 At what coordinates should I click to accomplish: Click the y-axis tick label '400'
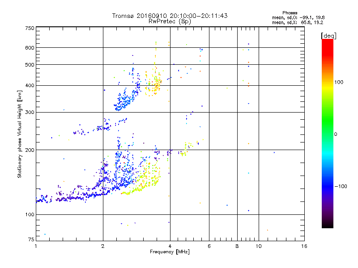click(x=30, y=85)
